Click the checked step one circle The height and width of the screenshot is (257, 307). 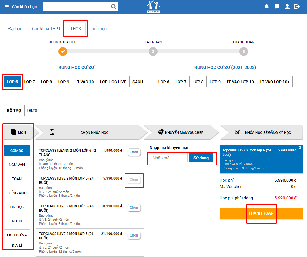coord(63,51)
